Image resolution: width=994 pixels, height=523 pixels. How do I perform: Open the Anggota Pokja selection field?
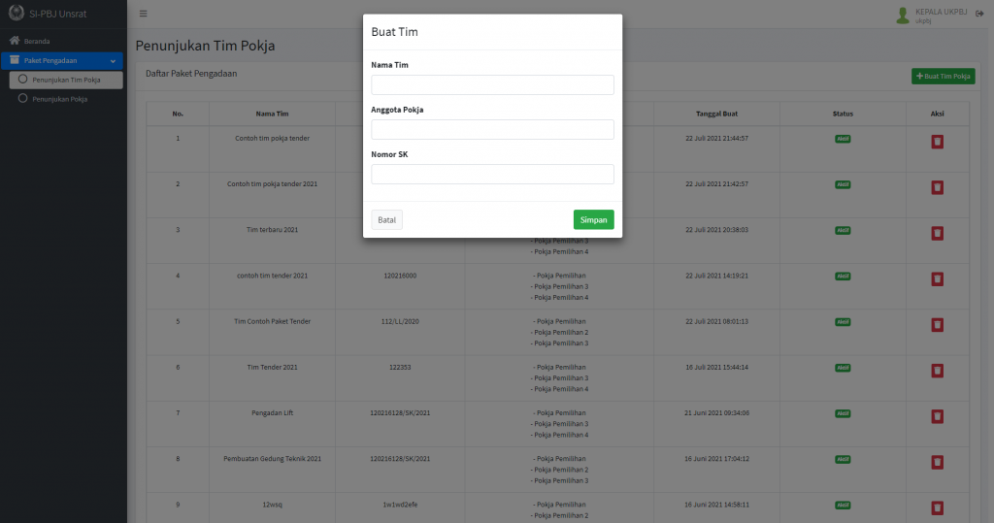tap(492, 129)
